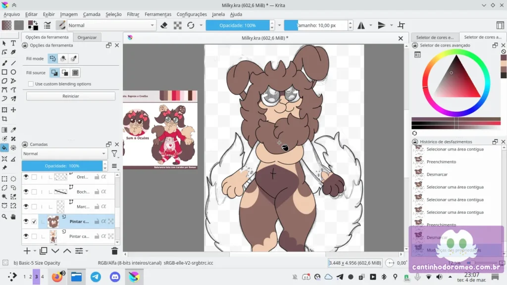Adjust the layer Opacidade slider in Camadas
This screenshot has width=507, height=285.
62,166
